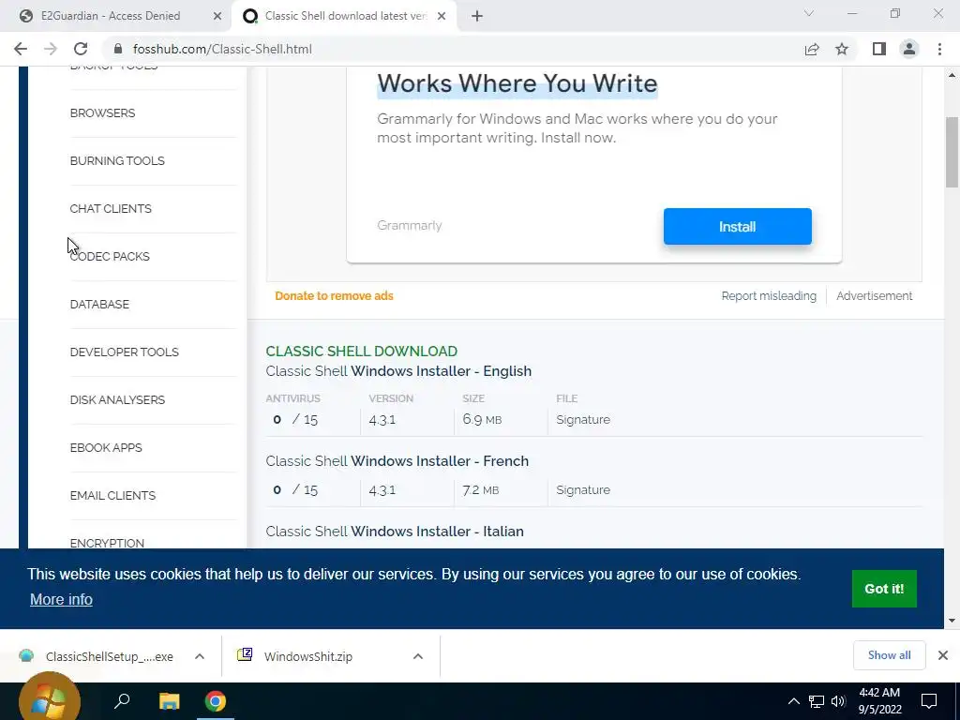
Task: Open the tab search chevron
Action: [x=809, y=13]
